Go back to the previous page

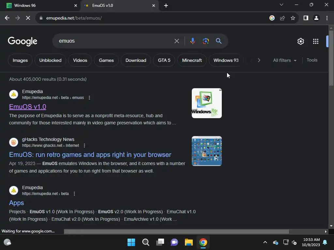coord(7,18)
